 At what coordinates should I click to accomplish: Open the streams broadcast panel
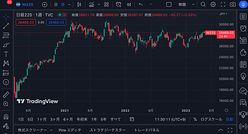pos(243,126)
